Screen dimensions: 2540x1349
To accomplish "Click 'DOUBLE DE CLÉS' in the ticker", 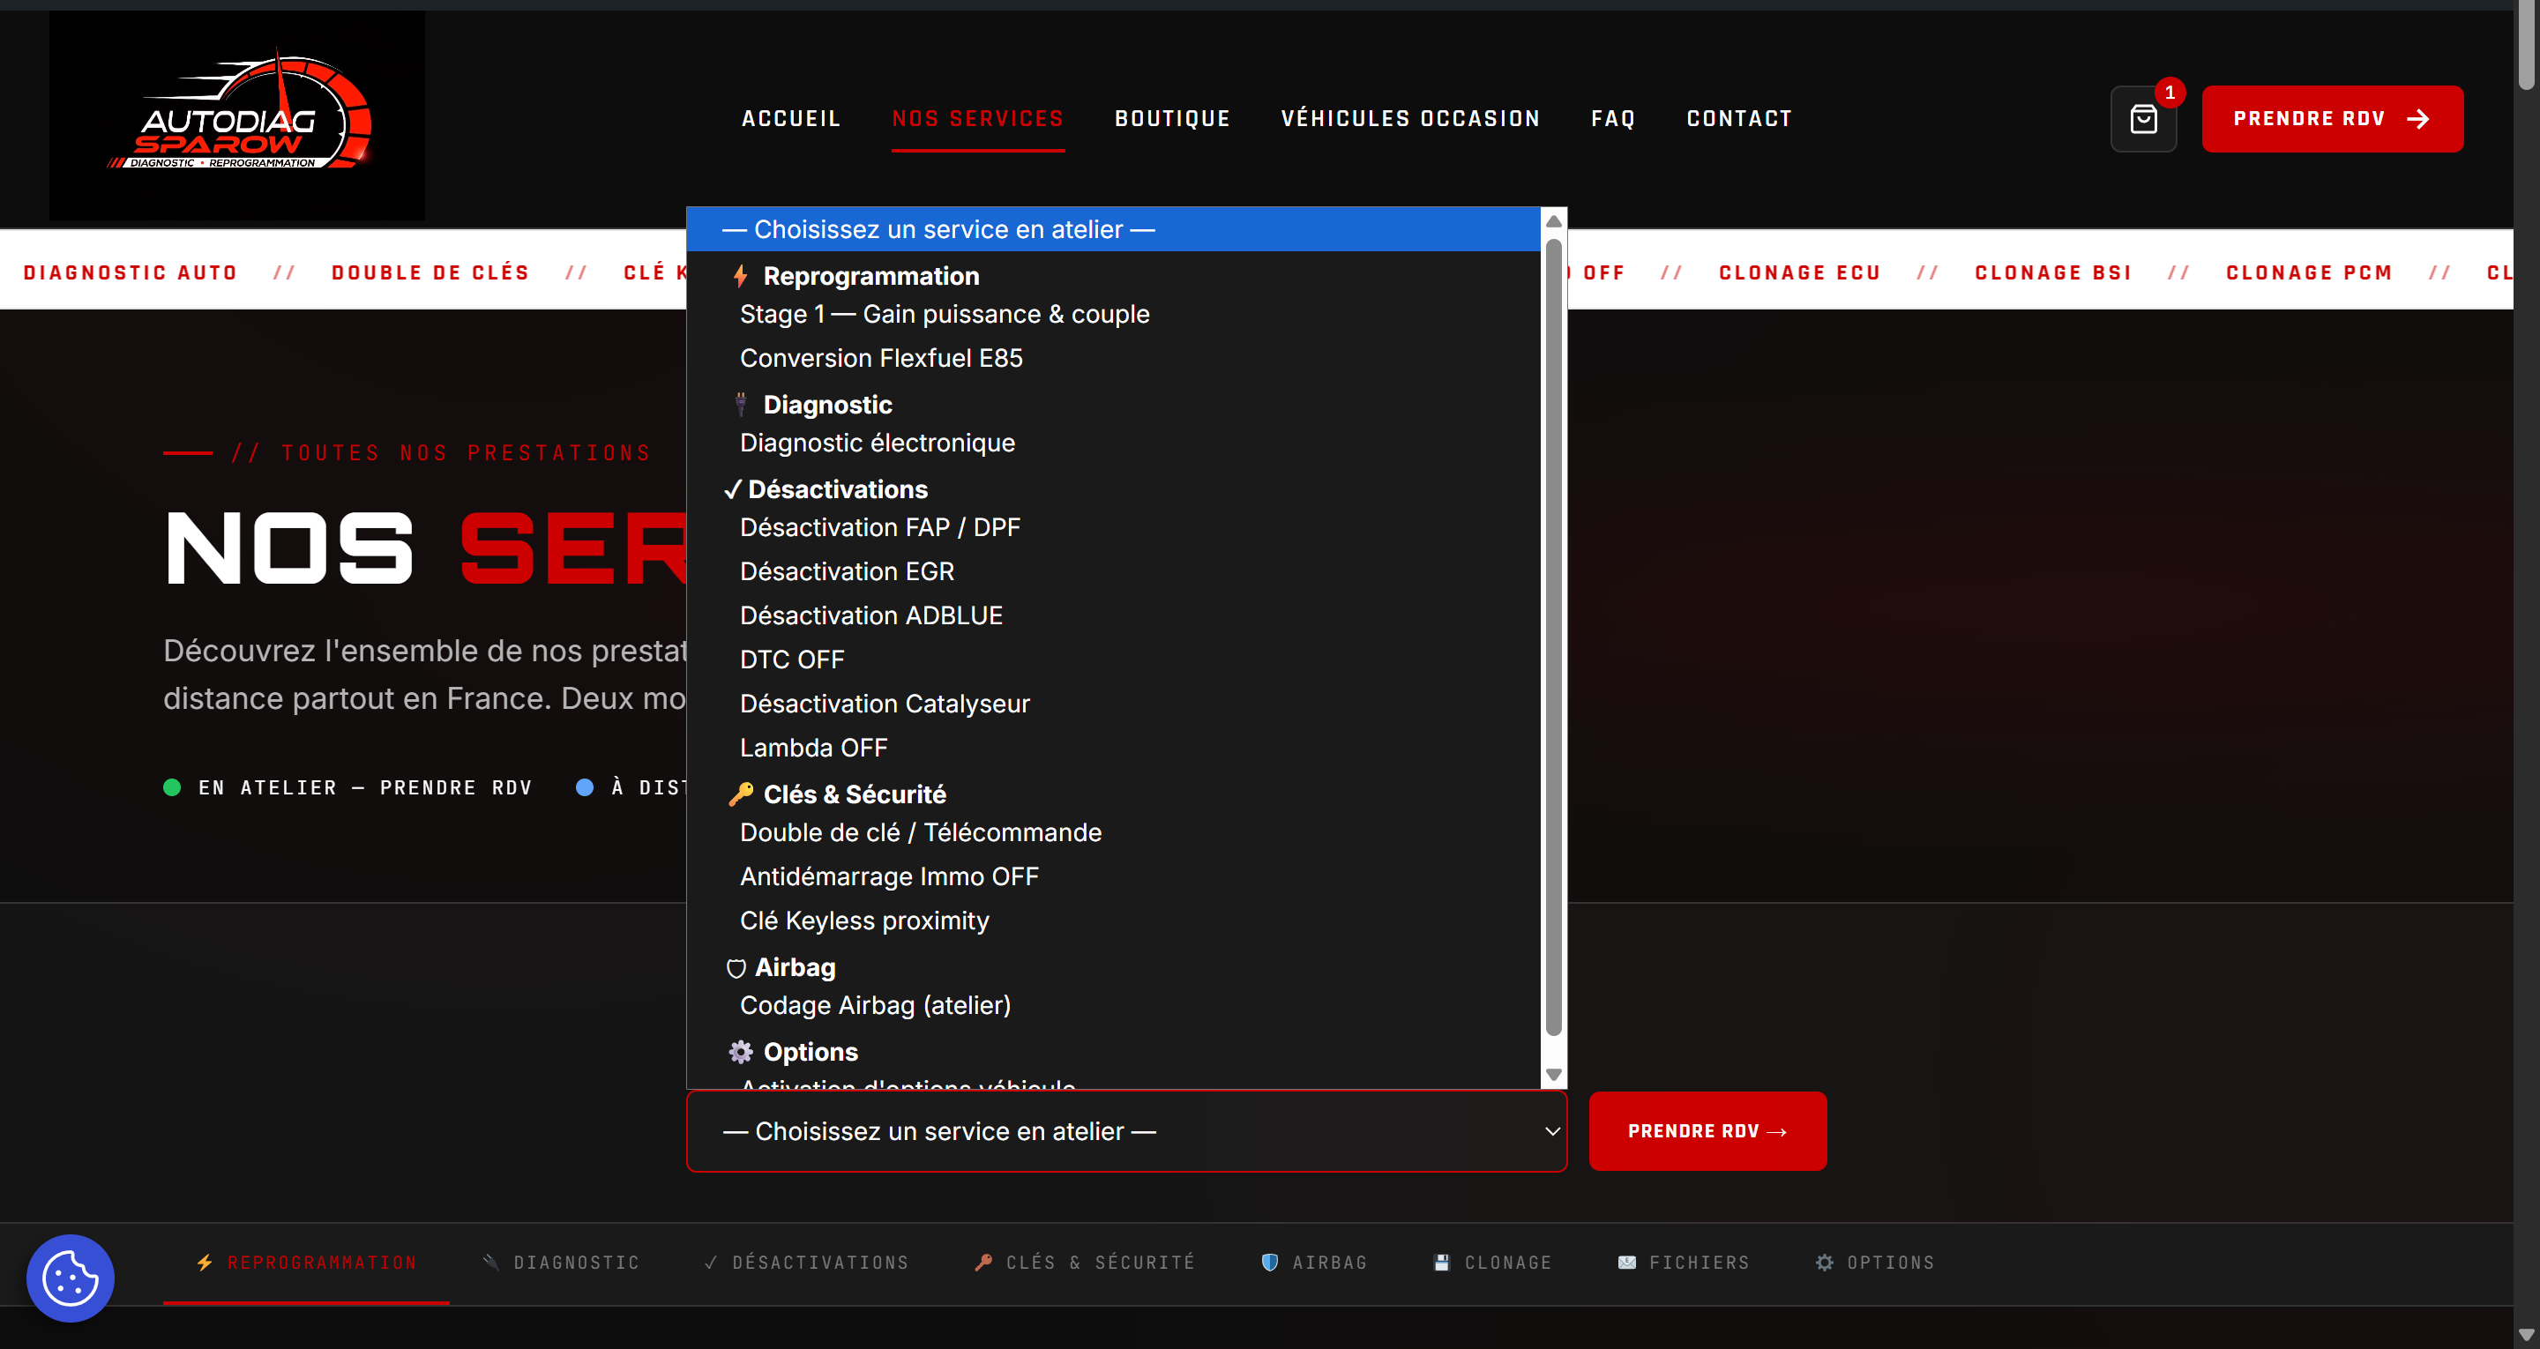I will tap(431, 273).
